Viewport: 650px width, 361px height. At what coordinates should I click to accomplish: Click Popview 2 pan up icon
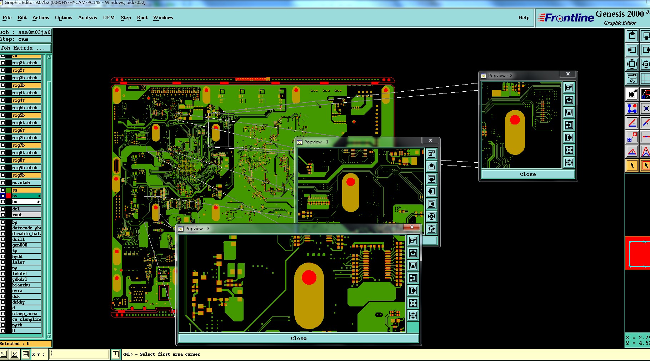pyautogui.click(x=569, y=100)
